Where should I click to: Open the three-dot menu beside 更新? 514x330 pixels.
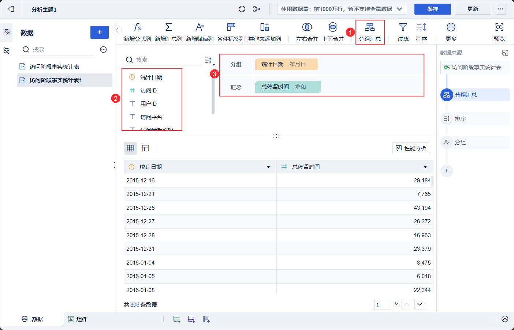point(500,9)
